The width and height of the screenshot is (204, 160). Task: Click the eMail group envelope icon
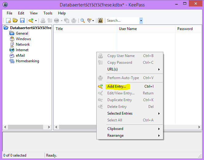[12, 55]
